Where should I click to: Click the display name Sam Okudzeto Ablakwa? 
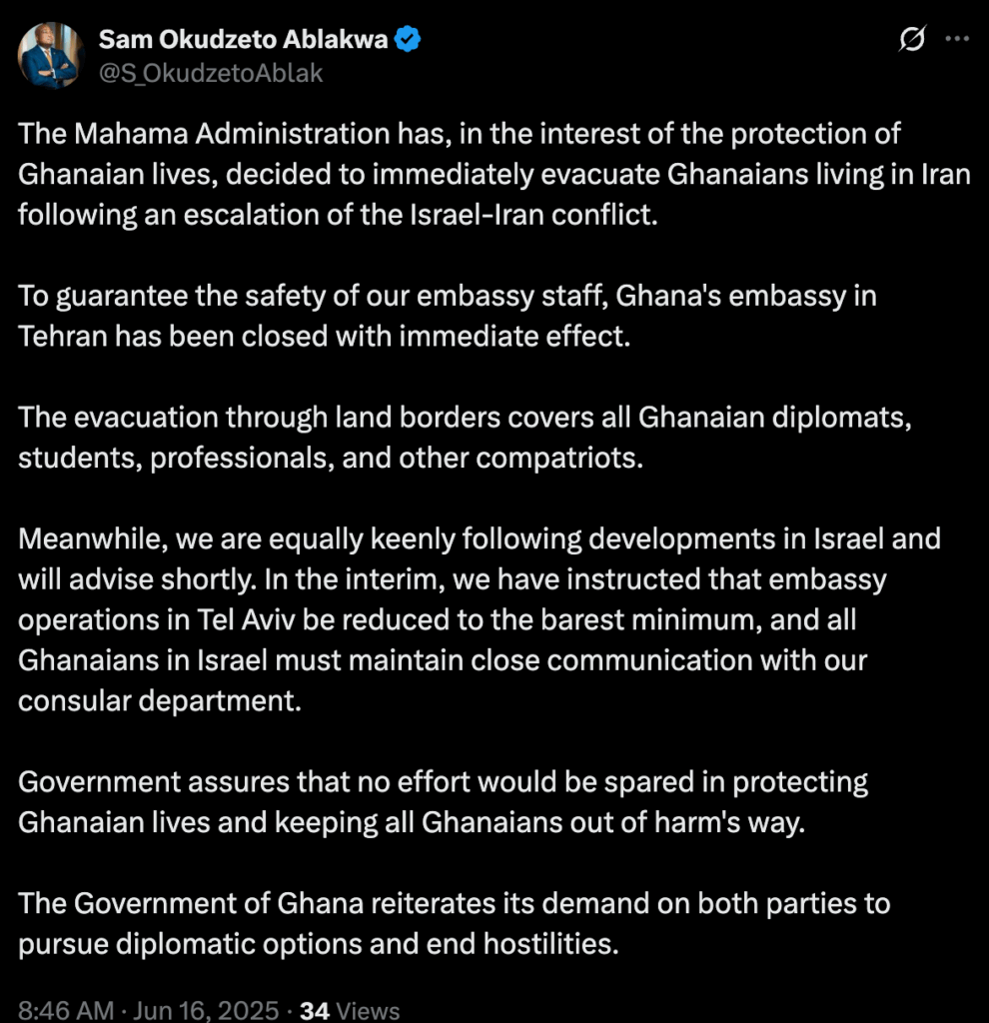tap(245, 40)
